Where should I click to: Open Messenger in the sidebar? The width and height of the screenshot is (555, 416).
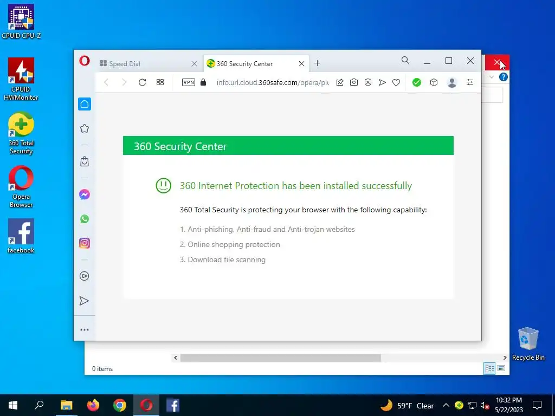point(84,194)
